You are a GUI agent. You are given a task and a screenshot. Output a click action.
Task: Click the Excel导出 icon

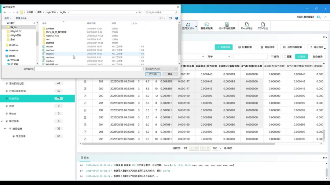click(x=247, y=26)
